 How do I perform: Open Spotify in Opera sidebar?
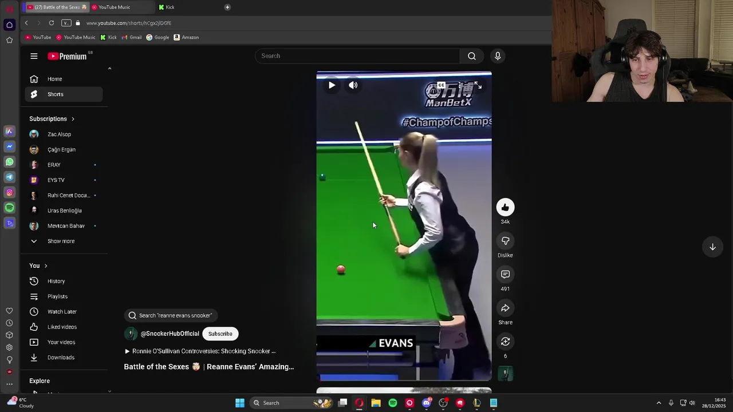[x=9, y=208]
